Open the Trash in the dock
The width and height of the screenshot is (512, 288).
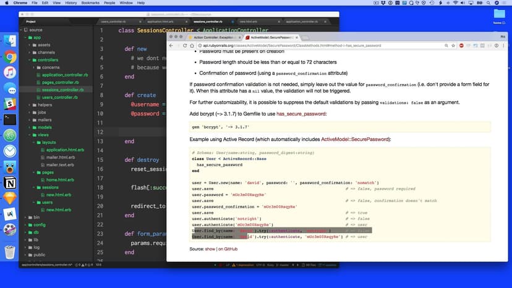[10, 252]
